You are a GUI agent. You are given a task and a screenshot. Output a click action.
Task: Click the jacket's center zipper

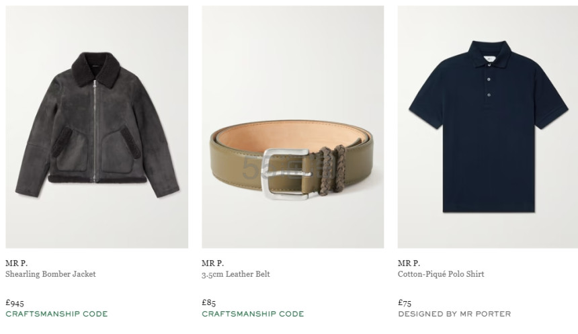[x=95, y=131]
